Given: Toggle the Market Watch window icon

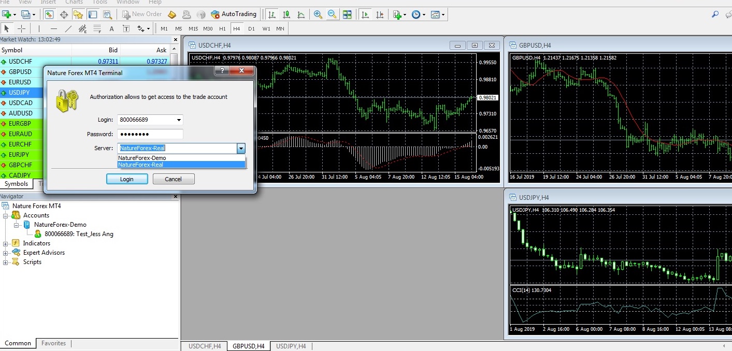Looking at the screenshot, I should [49, 14].
